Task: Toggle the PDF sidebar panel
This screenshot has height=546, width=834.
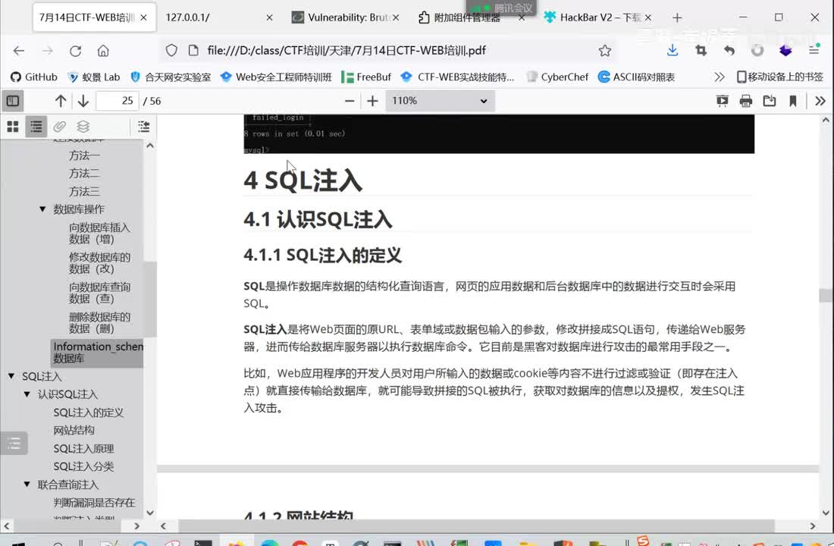Action: 13,101
